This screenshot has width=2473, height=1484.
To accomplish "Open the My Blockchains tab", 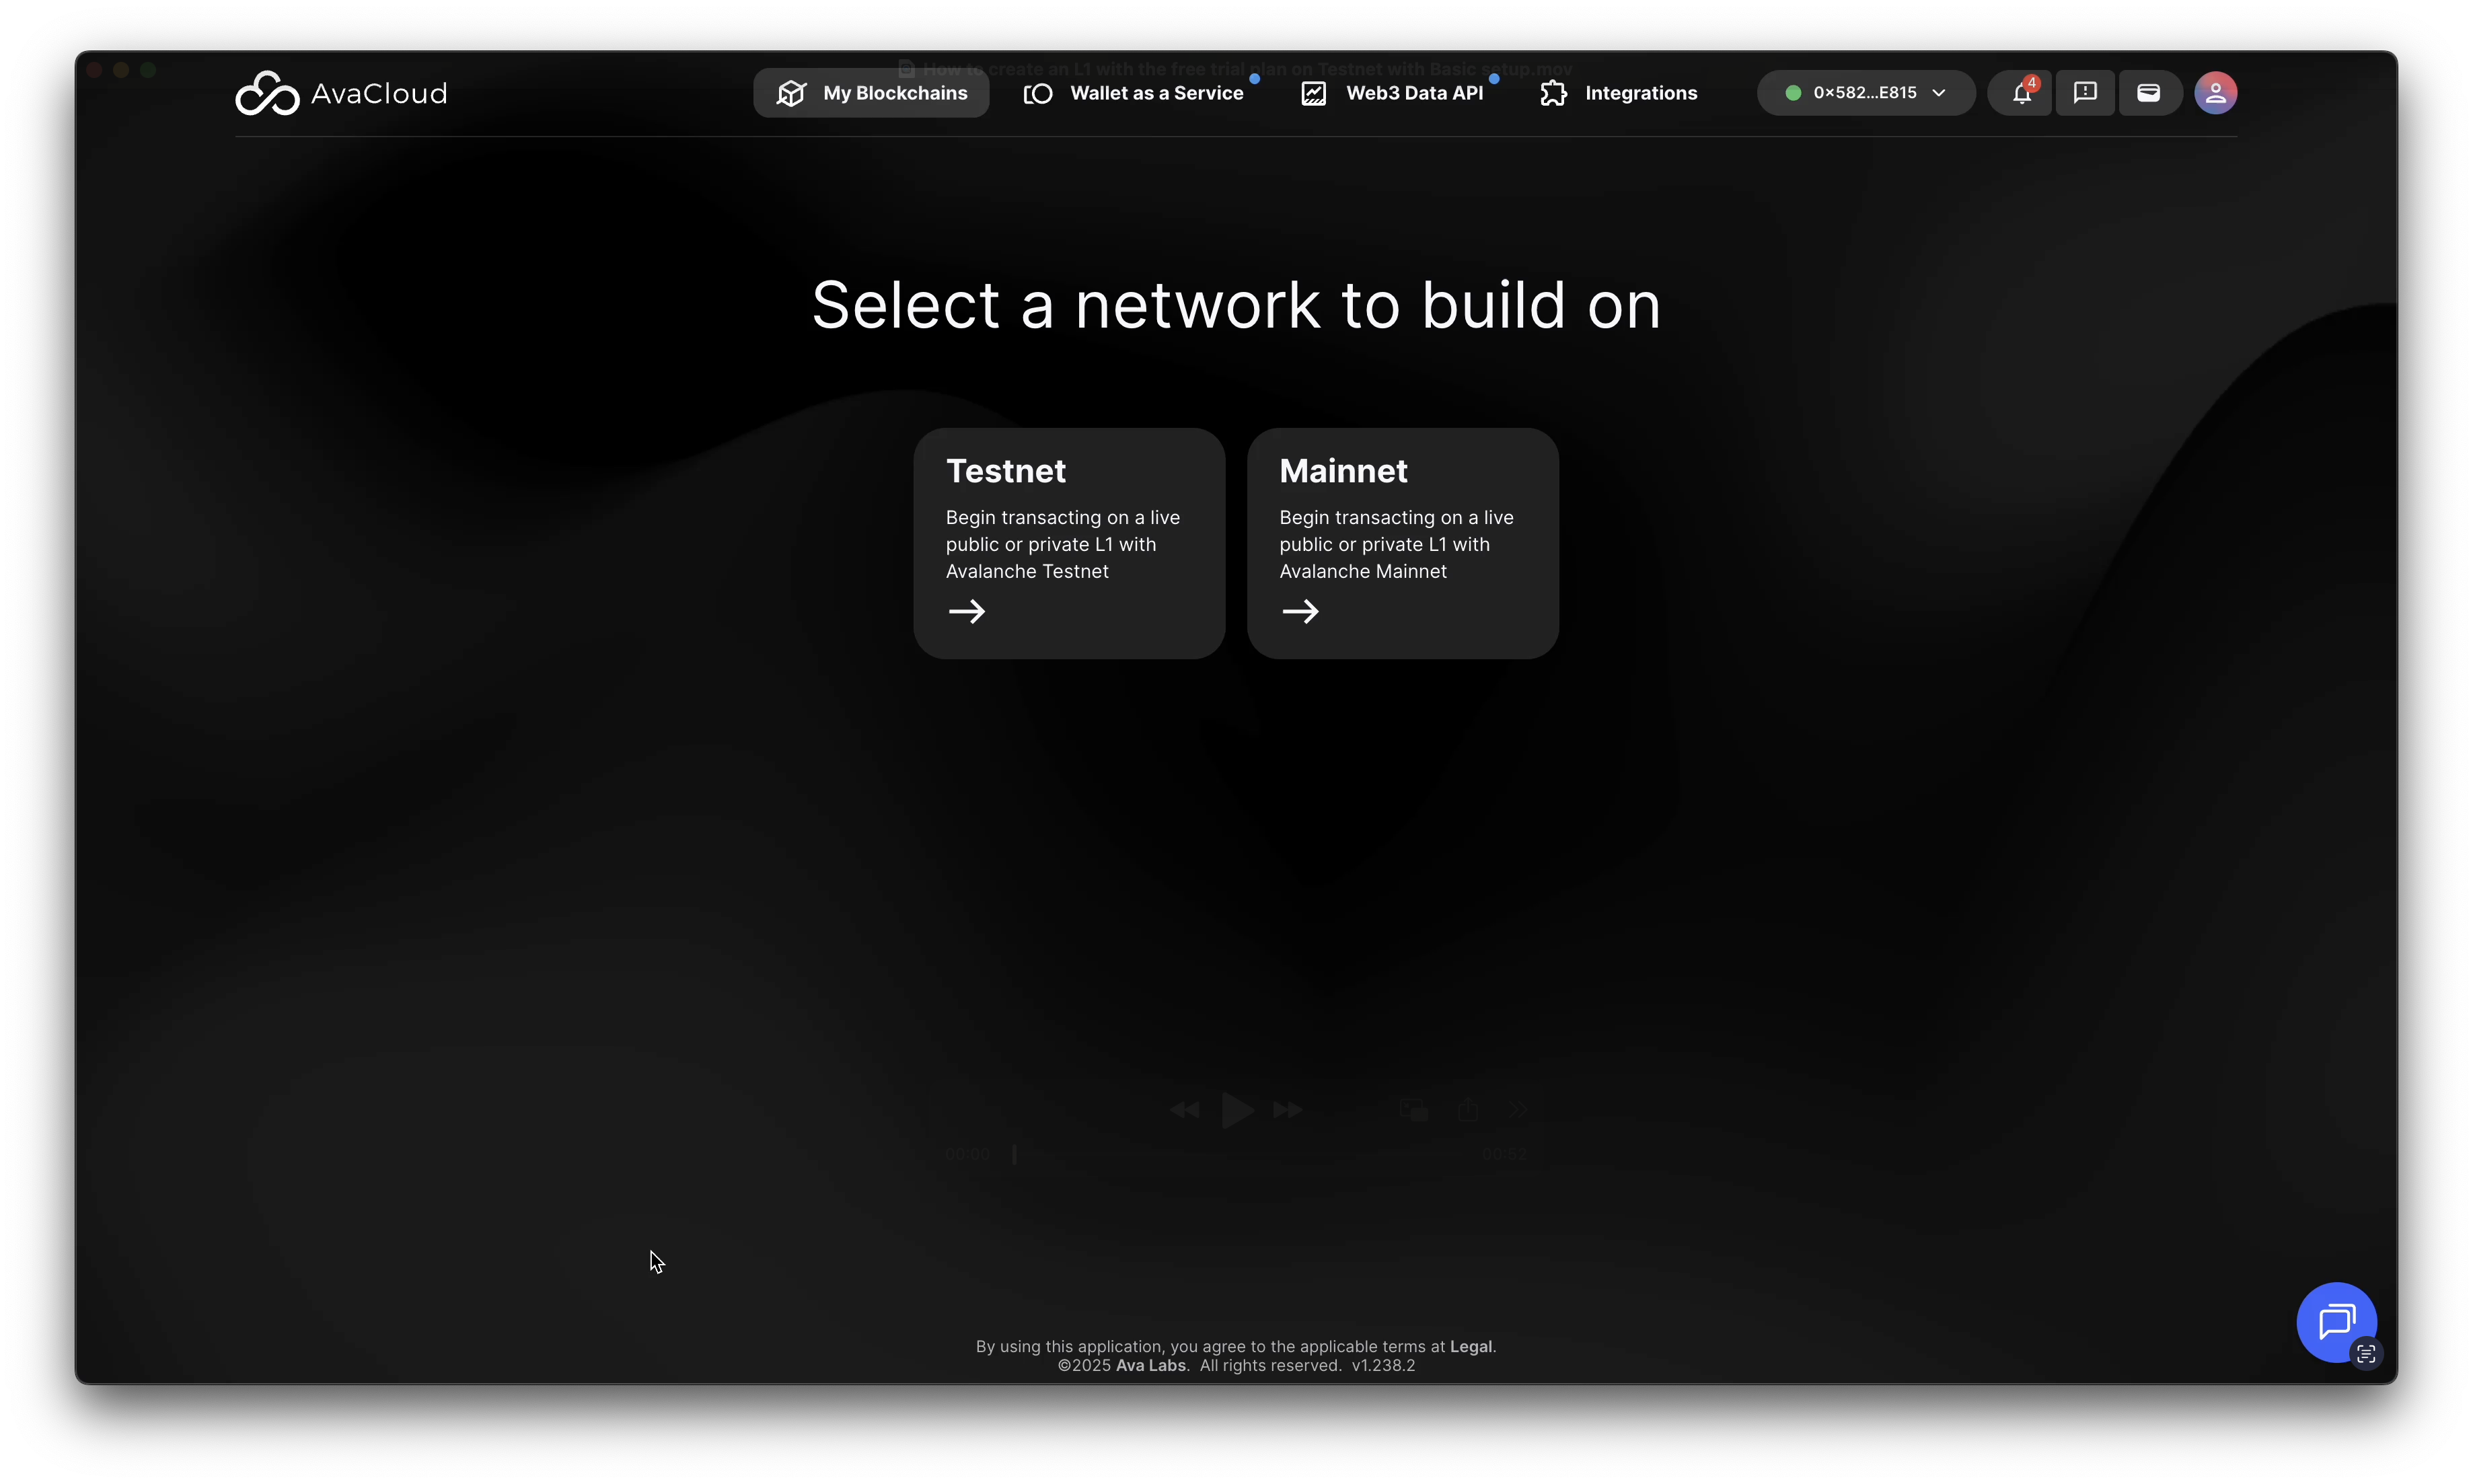I will click(871, 93).
